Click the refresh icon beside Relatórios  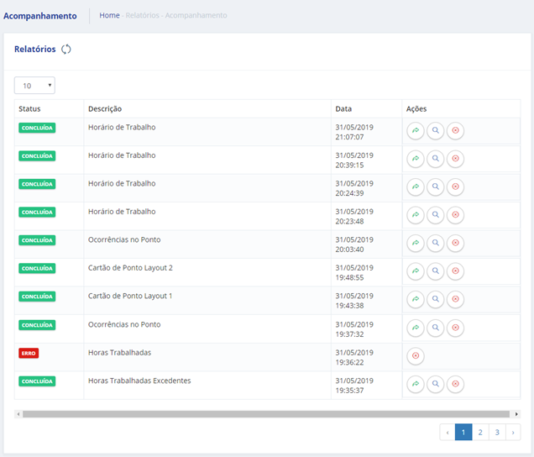66,49
